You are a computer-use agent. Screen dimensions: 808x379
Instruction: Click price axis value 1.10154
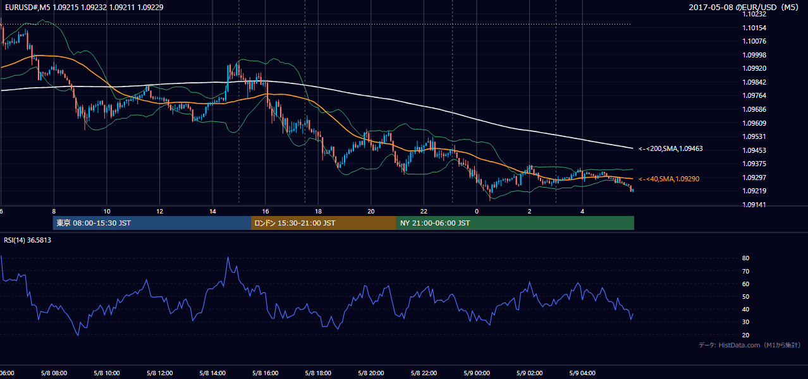click(x=754, y=28)
